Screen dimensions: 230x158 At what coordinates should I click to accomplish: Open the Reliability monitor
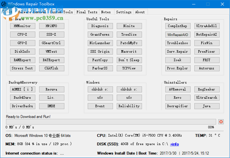click(x=129, y=106)
